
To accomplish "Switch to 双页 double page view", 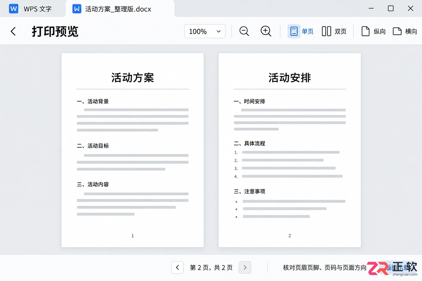I will click(334, 31).
